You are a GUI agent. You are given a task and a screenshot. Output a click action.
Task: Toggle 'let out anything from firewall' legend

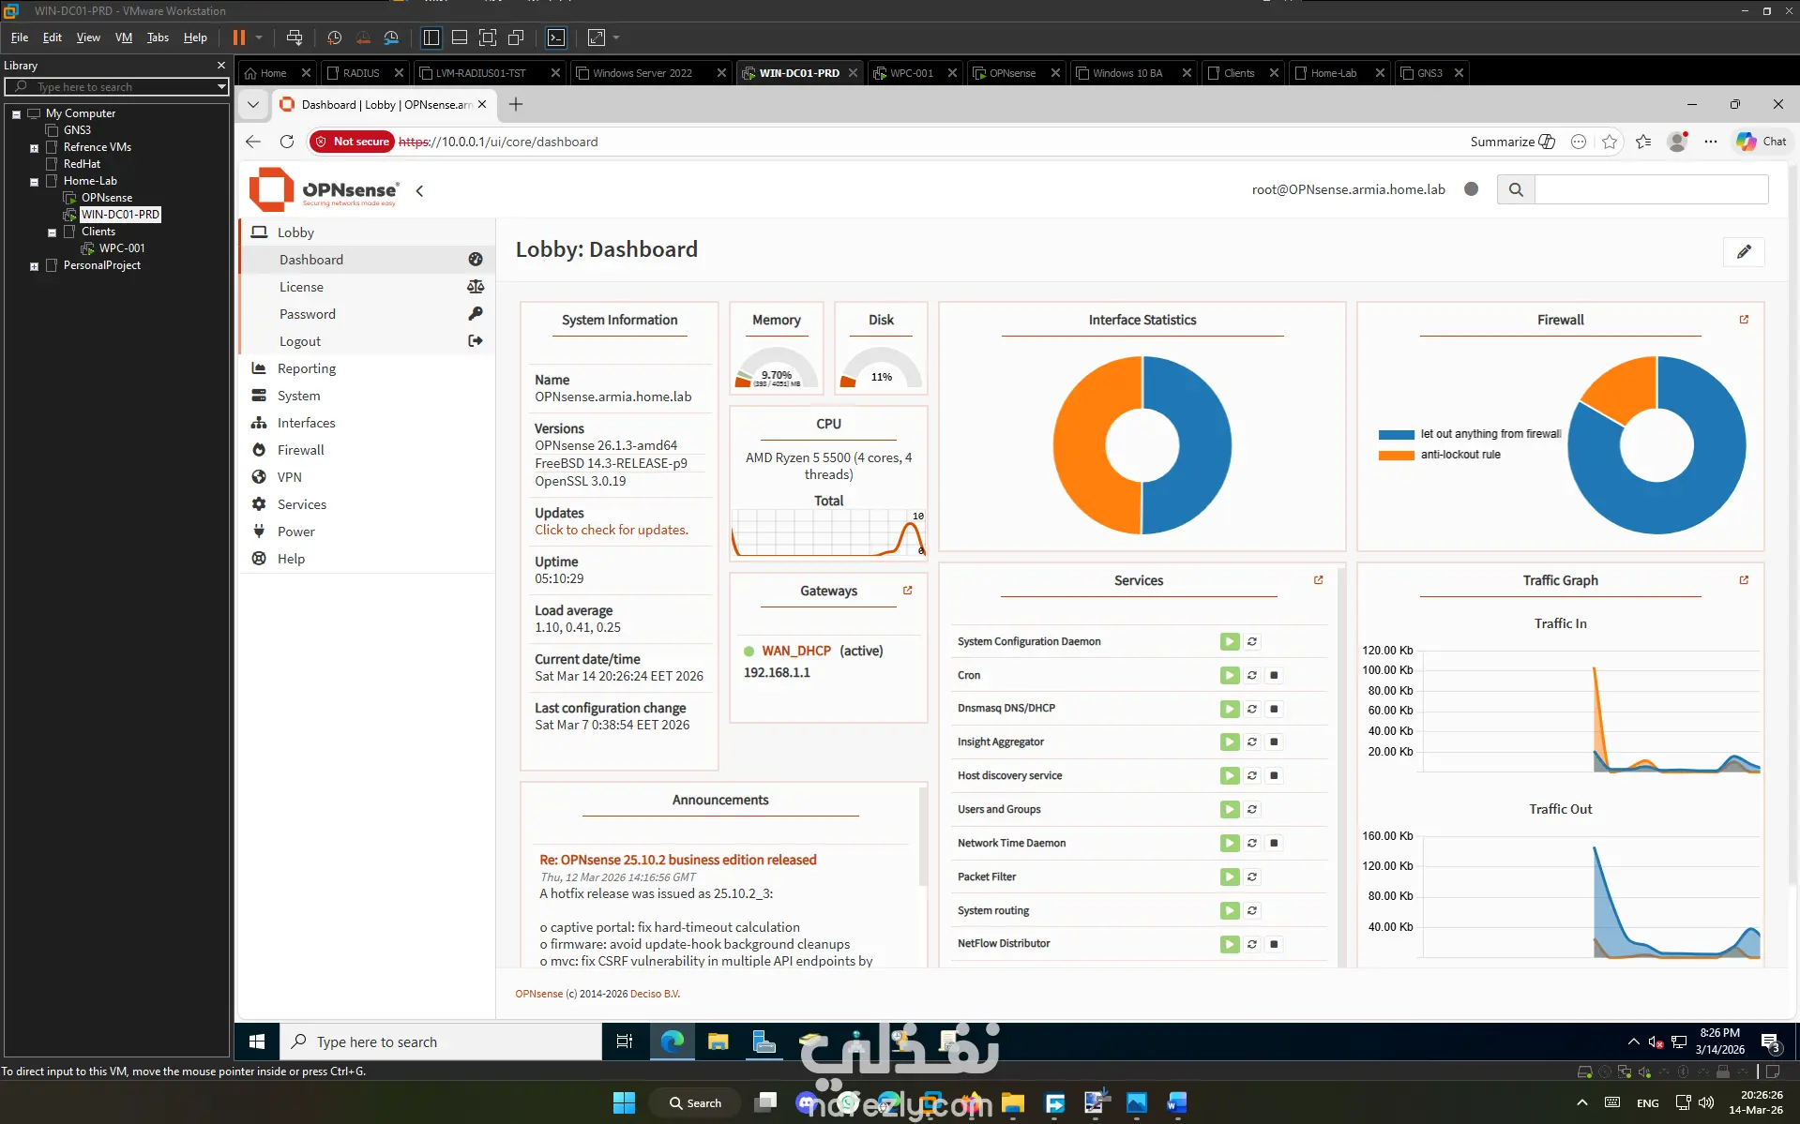(x=1470, y=434)
